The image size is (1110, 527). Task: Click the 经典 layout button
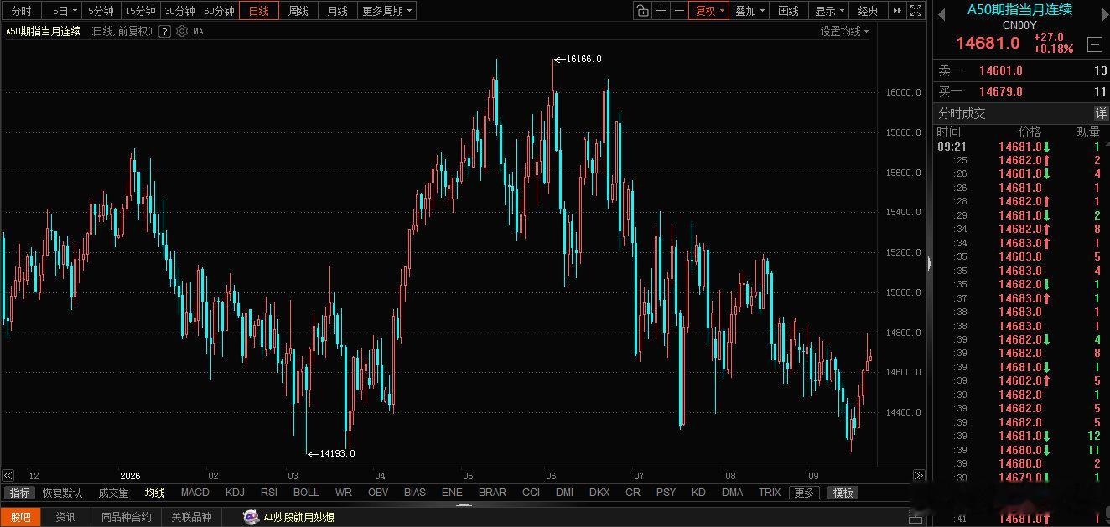pos(869,11)
